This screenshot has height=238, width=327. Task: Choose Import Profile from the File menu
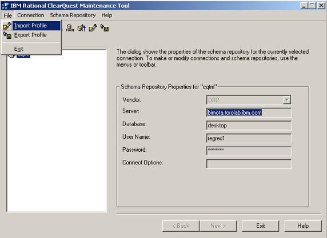[x=31, y=26]
